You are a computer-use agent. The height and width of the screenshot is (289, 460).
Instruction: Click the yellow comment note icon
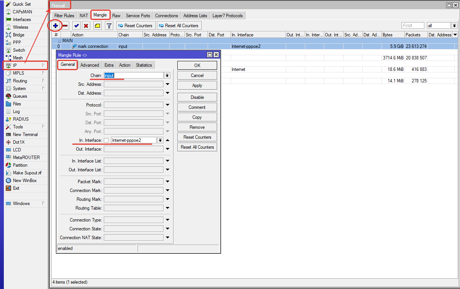[x=98, y=26]
